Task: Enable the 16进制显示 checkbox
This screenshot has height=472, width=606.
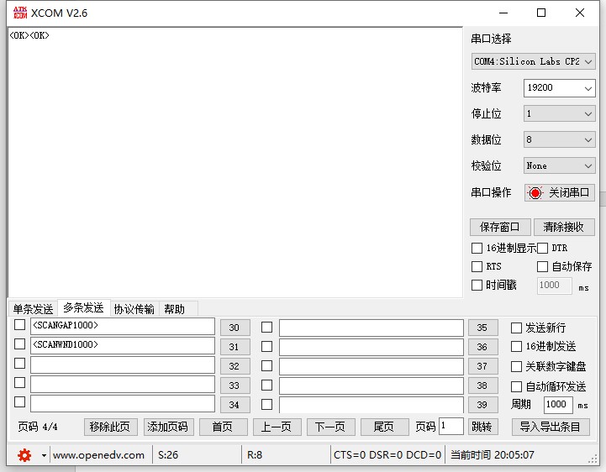Action: point(477,248)
